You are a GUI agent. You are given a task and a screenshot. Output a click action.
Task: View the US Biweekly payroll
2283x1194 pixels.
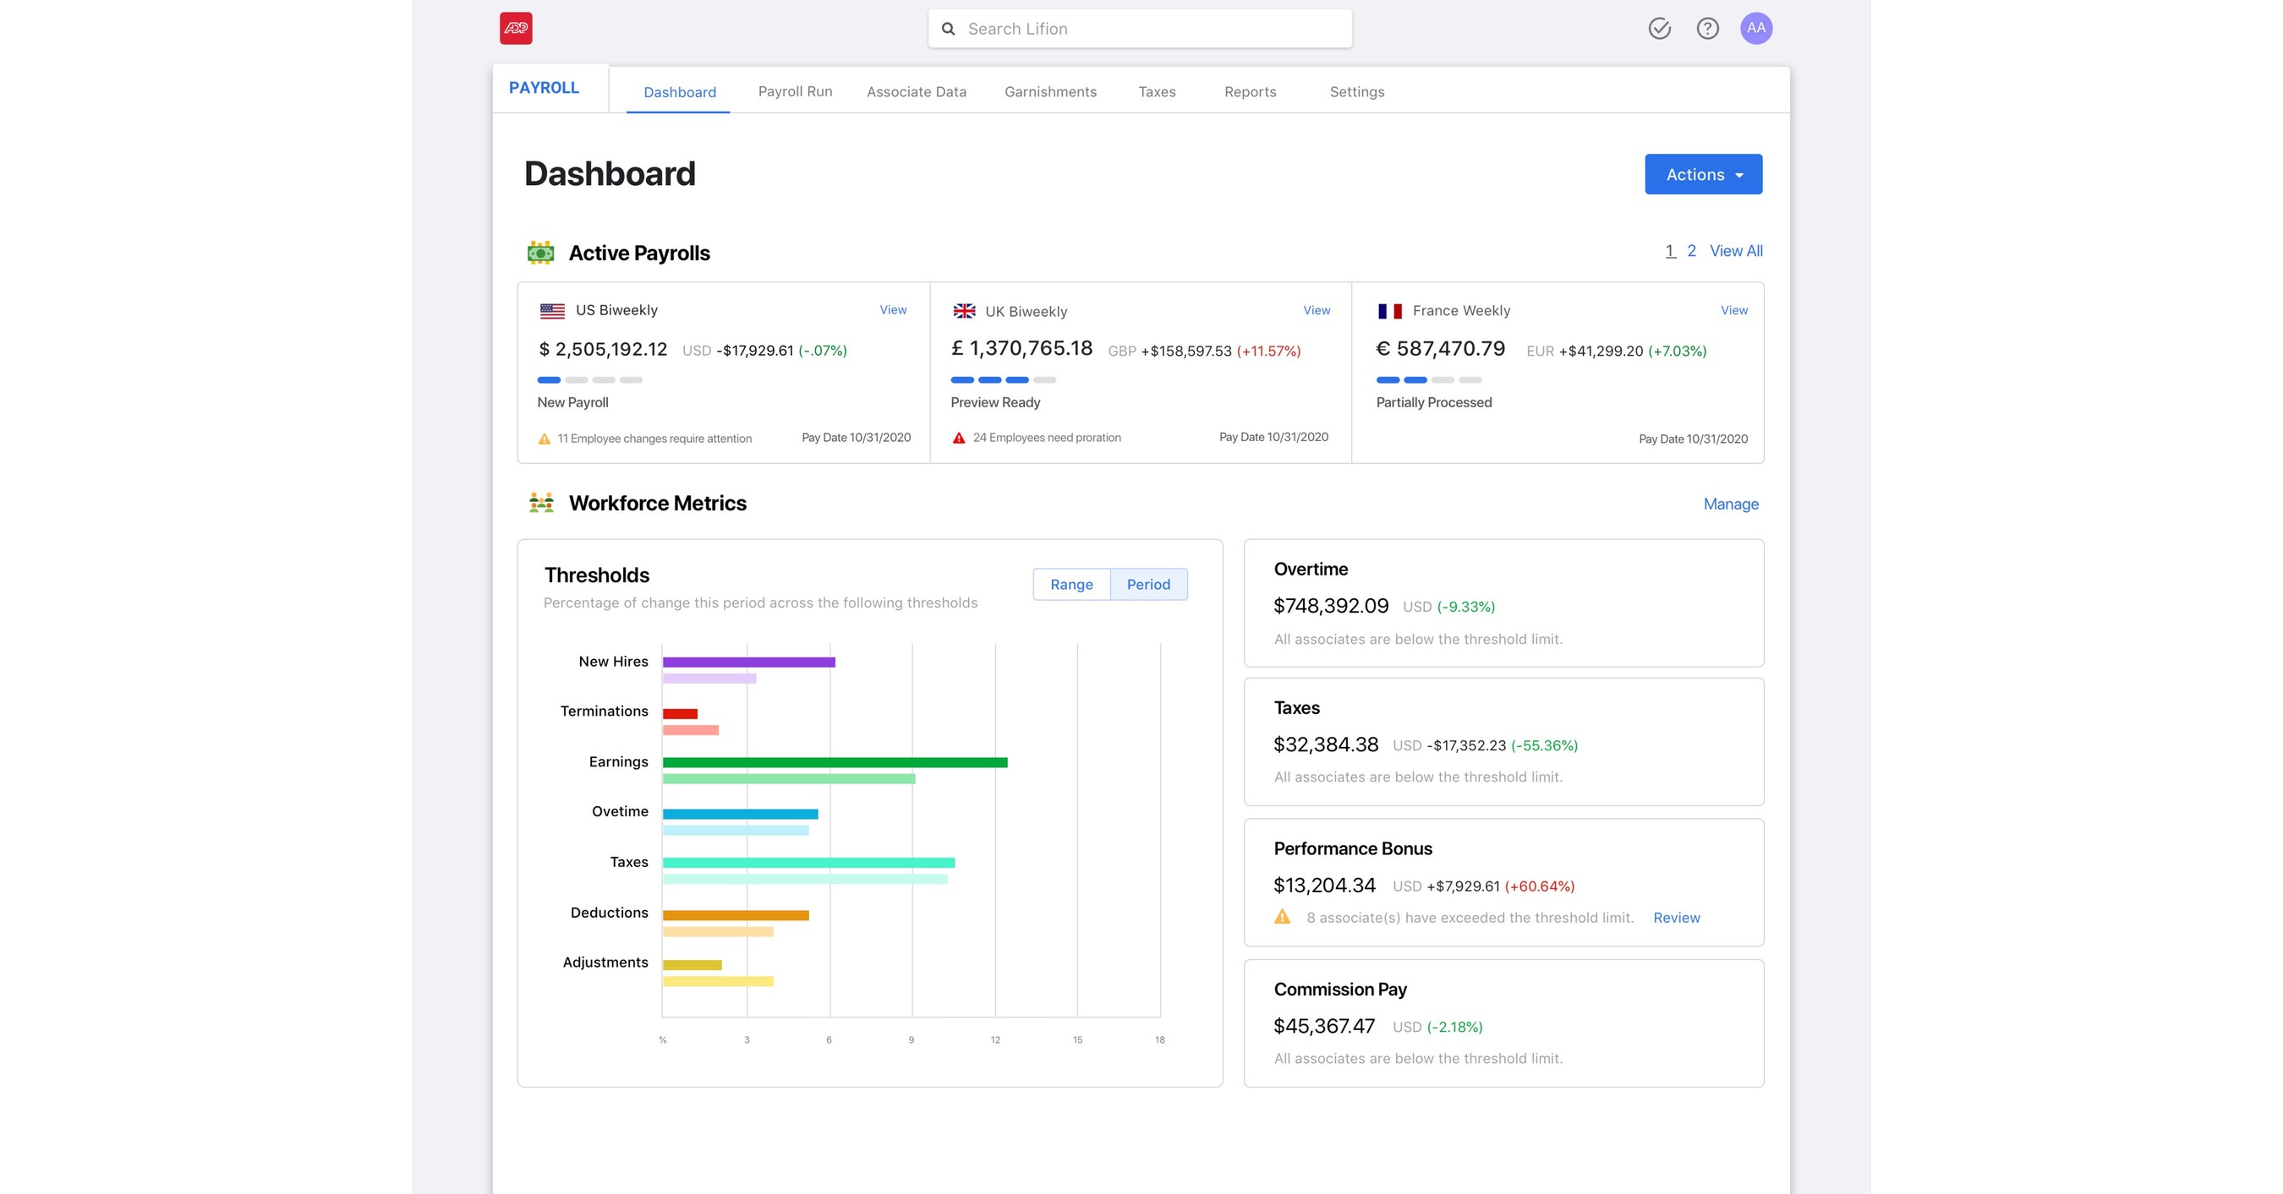(892, 310)
